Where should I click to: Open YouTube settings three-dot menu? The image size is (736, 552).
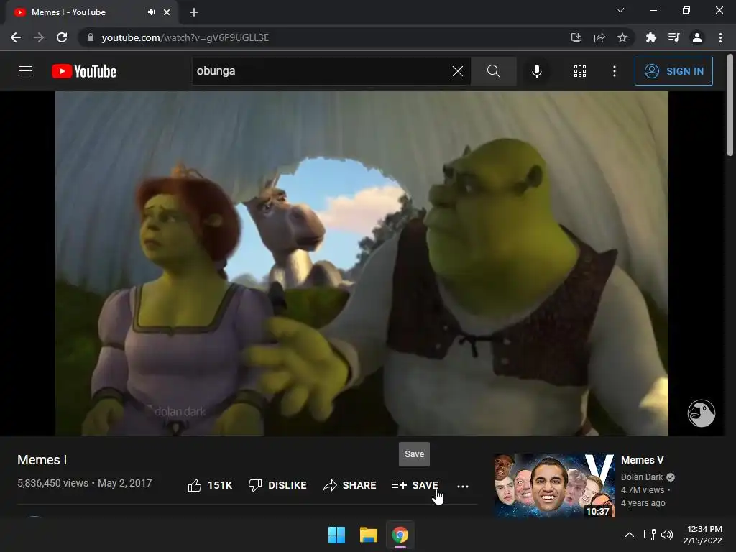coord(614,71)
